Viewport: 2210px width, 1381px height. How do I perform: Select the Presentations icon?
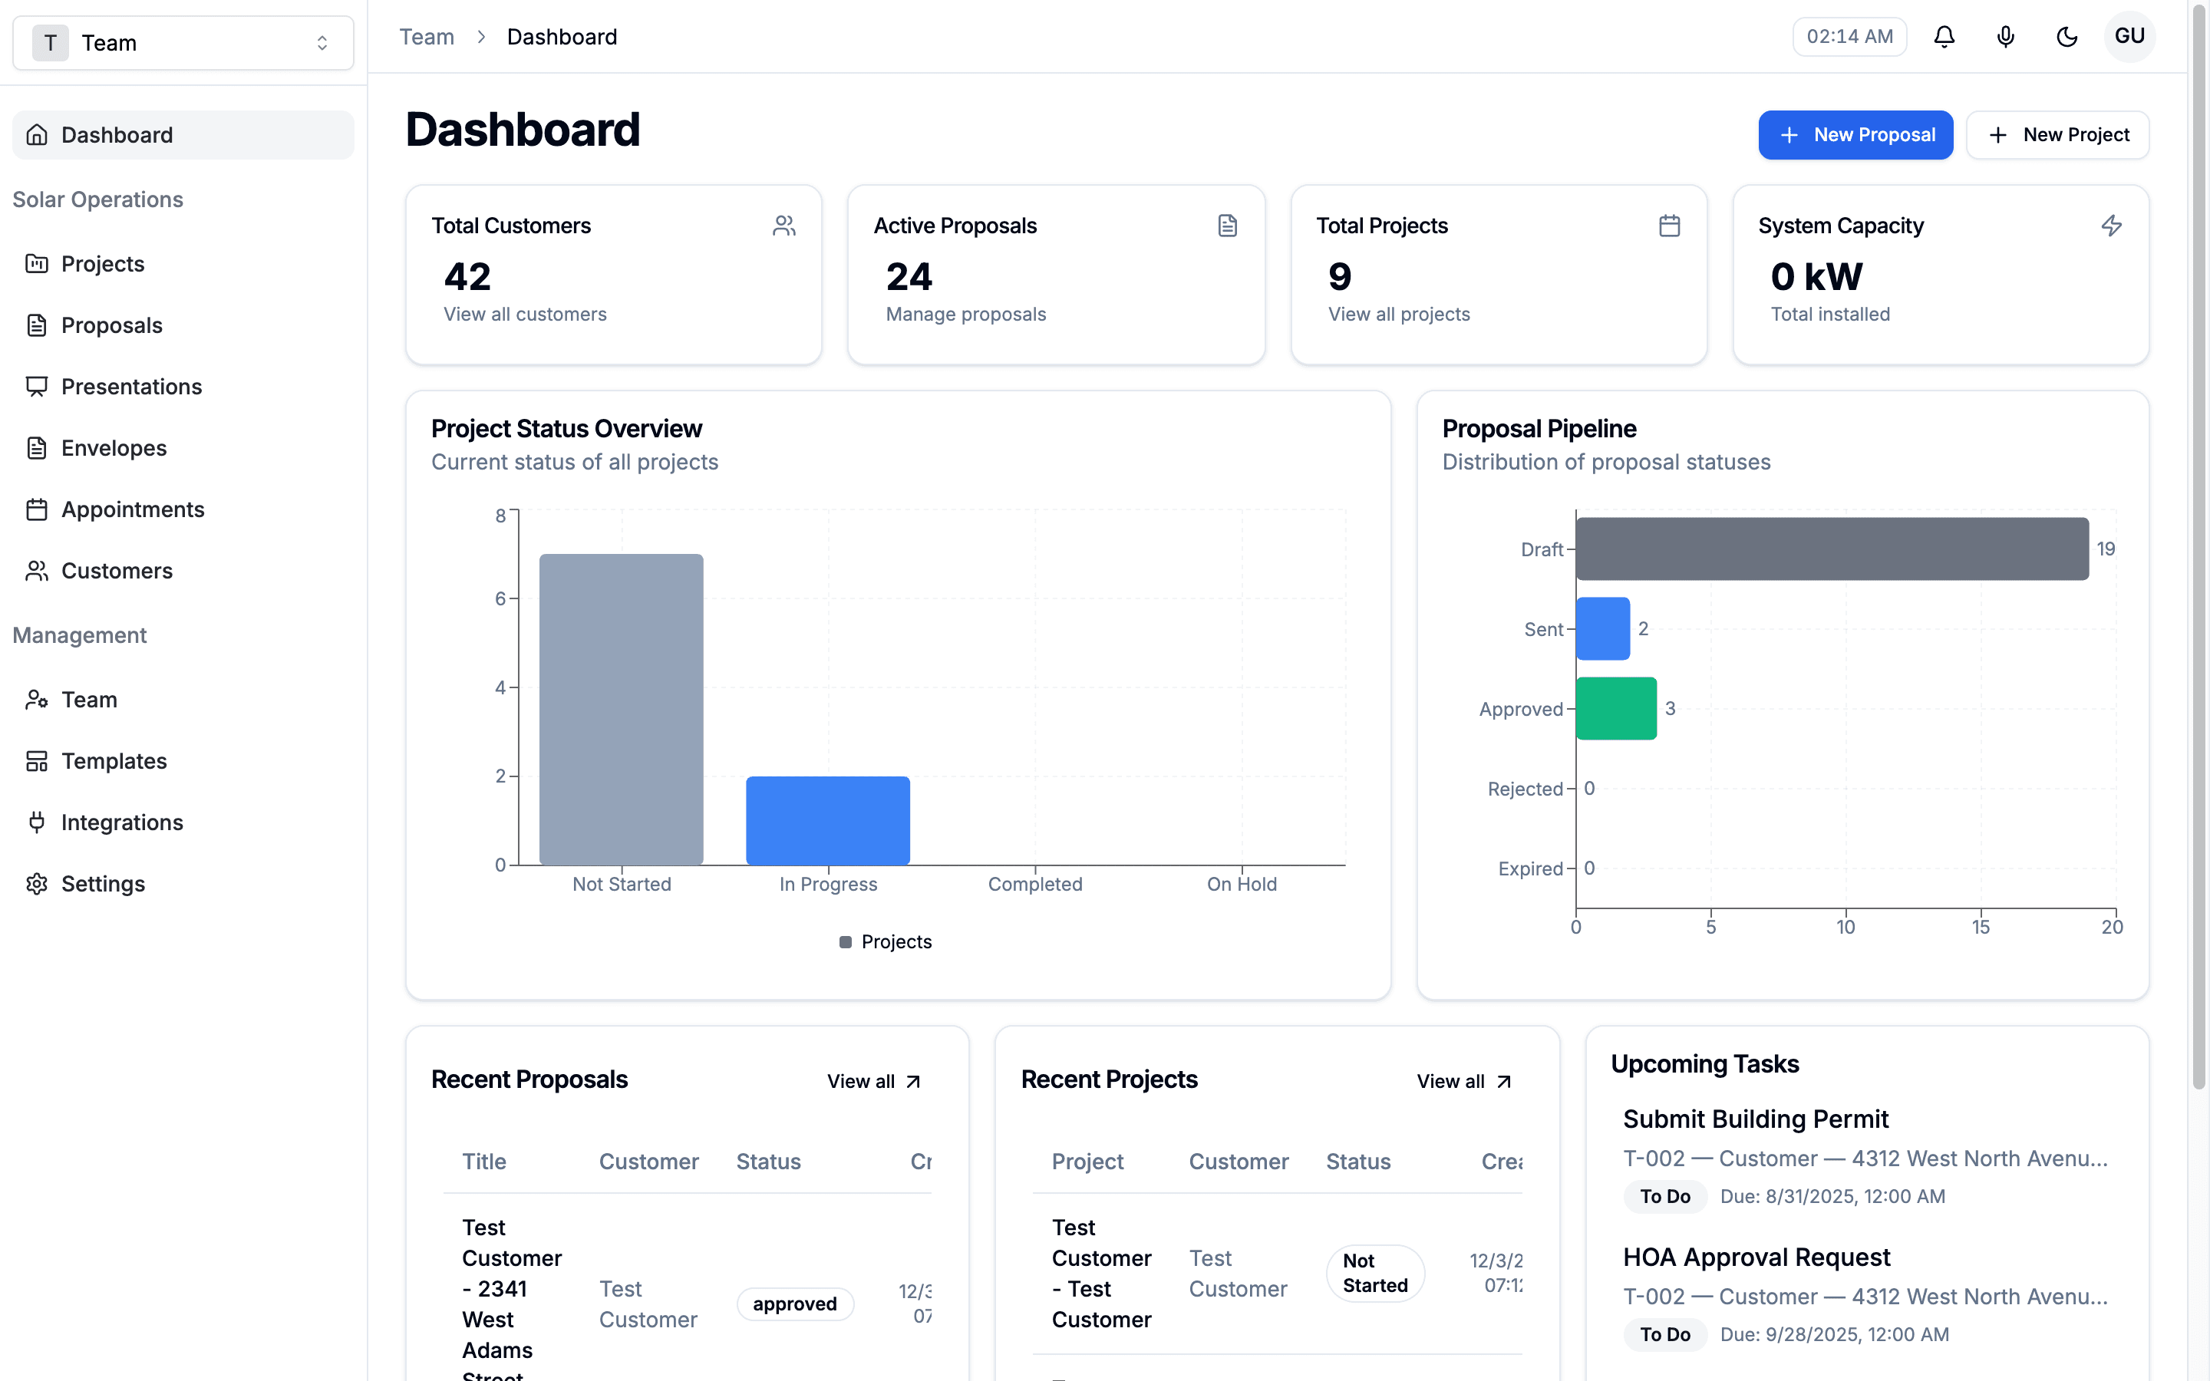point(37,387)
